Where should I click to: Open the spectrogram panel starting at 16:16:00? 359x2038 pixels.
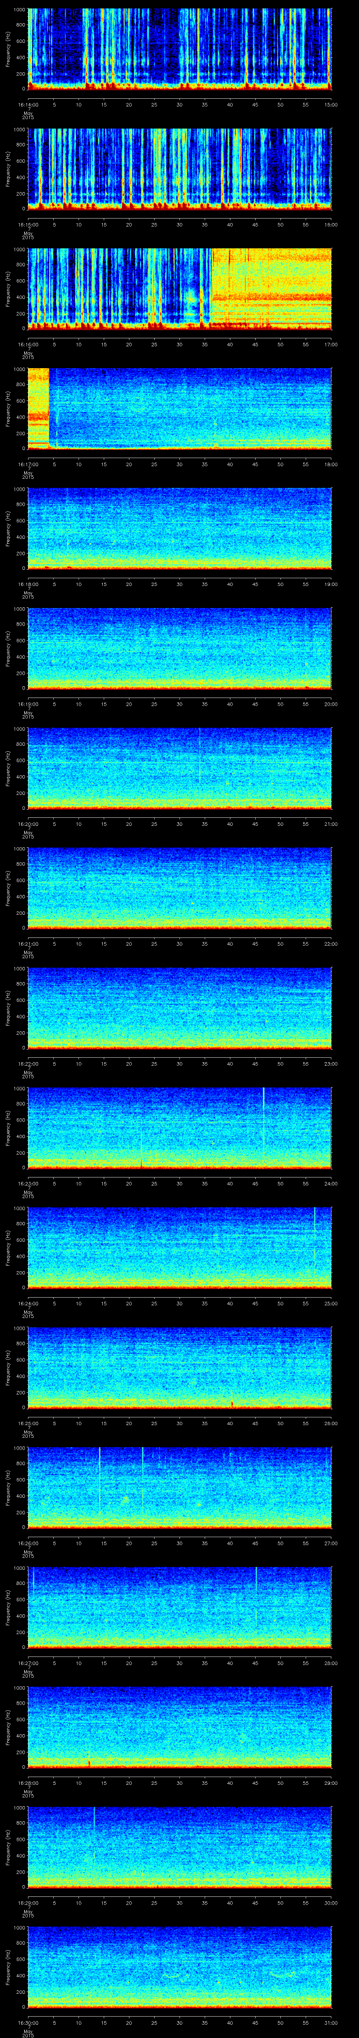[179, 289]
